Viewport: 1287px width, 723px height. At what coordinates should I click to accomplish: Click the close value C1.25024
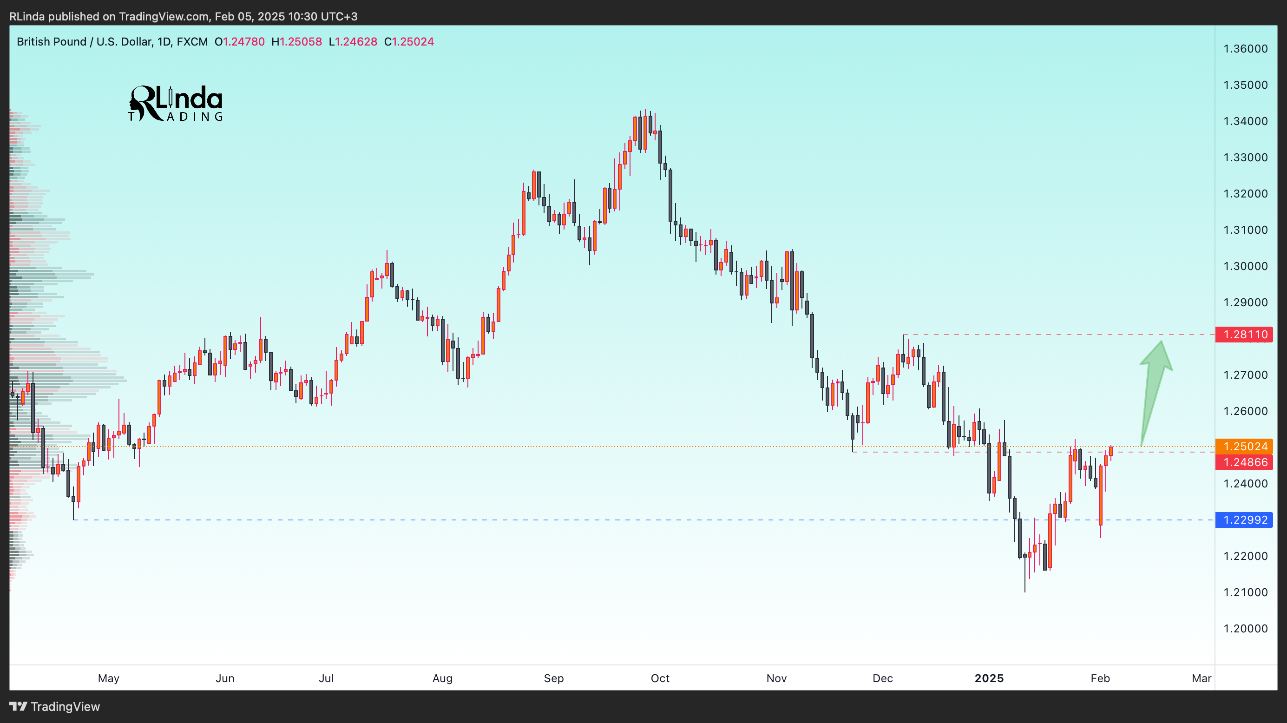coord(409,41)
